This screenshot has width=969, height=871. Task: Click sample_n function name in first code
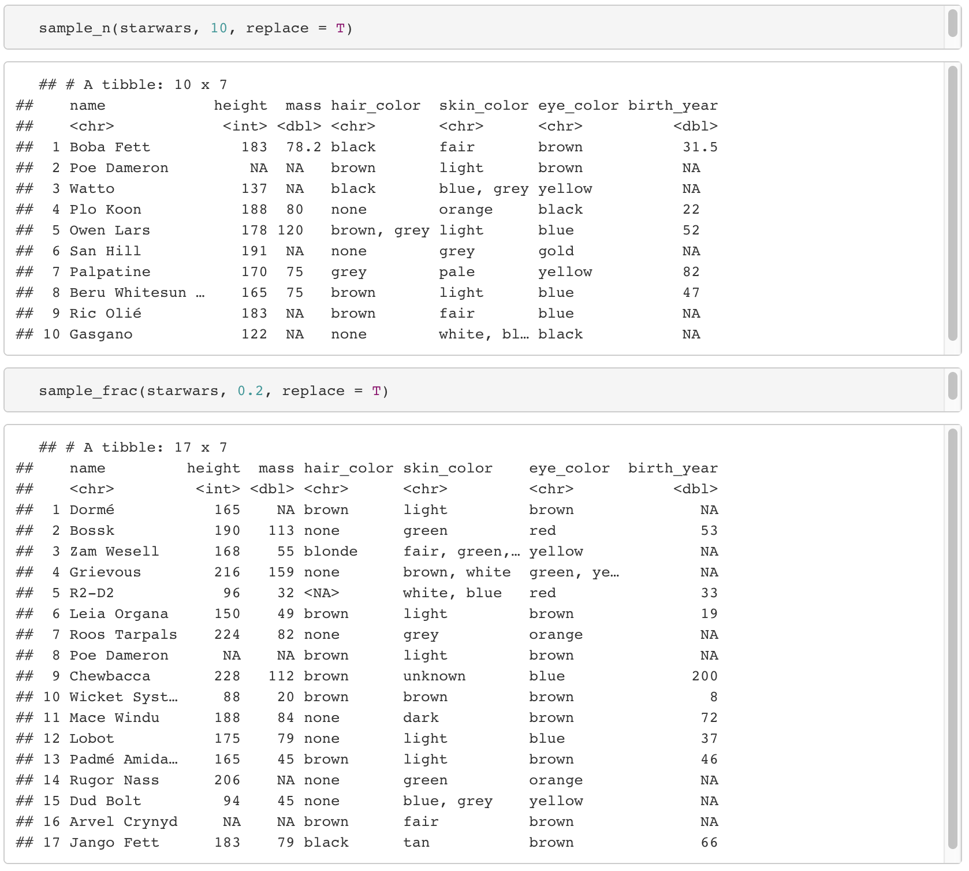click(x=74, y=28)
